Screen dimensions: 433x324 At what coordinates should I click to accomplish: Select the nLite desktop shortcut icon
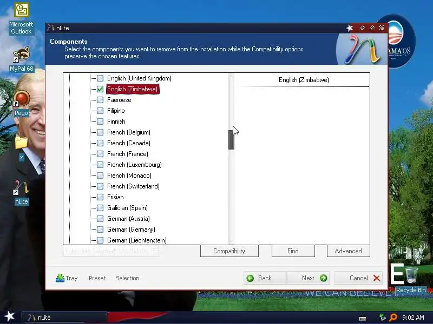pyautogui.click(x=21, y=193)
